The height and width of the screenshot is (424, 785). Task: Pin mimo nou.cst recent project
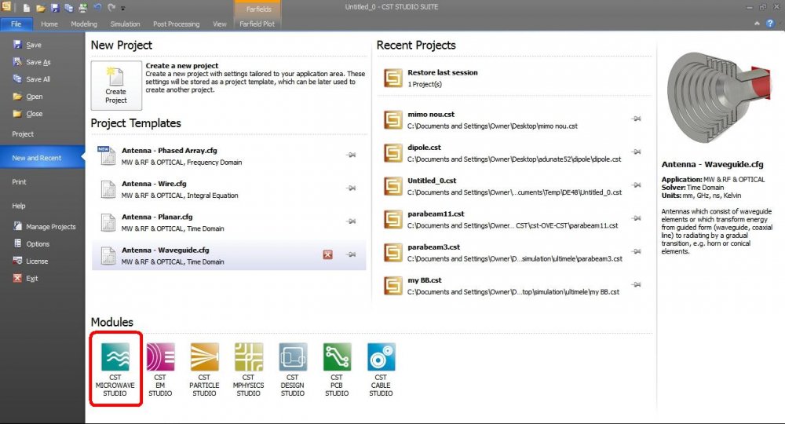[637, 119]
